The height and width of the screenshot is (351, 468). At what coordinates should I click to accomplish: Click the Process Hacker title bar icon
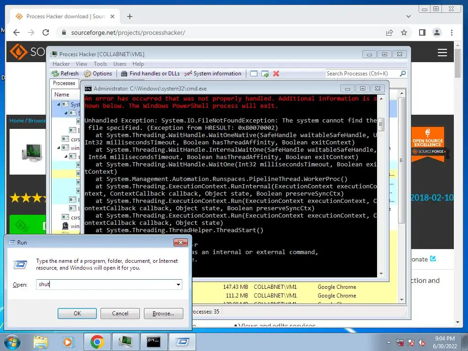click(x=54, y=54)
